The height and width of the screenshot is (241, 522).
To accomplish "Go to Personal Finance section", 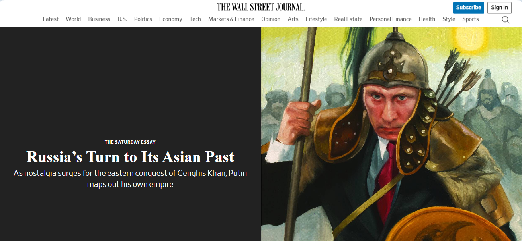I will point(391,19).
